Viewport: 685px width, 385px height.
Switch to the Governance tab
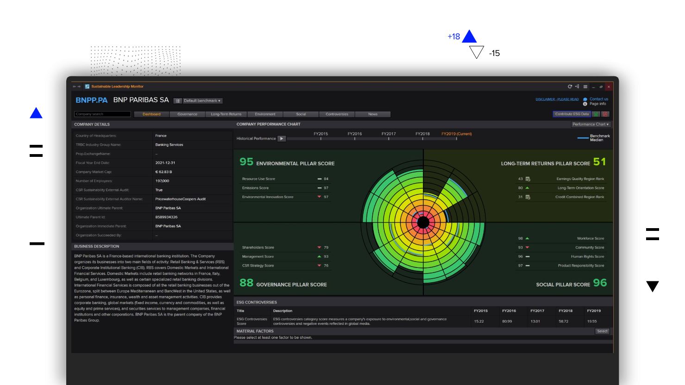coord(187,114)
